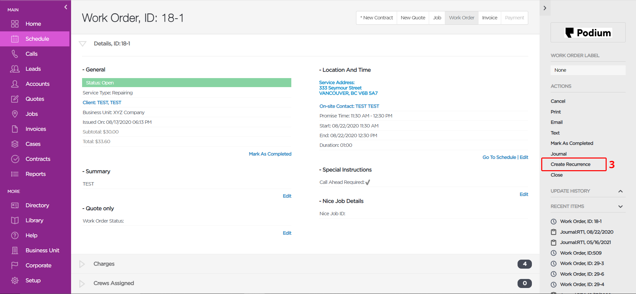Open the Service Address link

(348, 88)
